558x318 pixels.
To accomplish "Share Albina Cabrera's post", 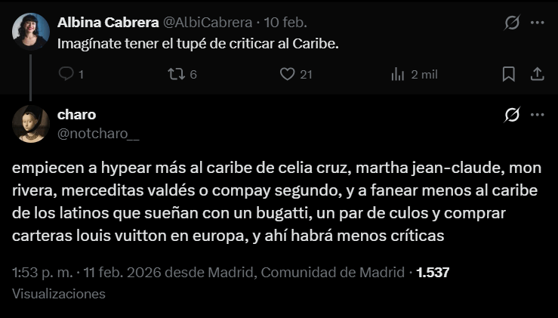I will tap(538, 74).
